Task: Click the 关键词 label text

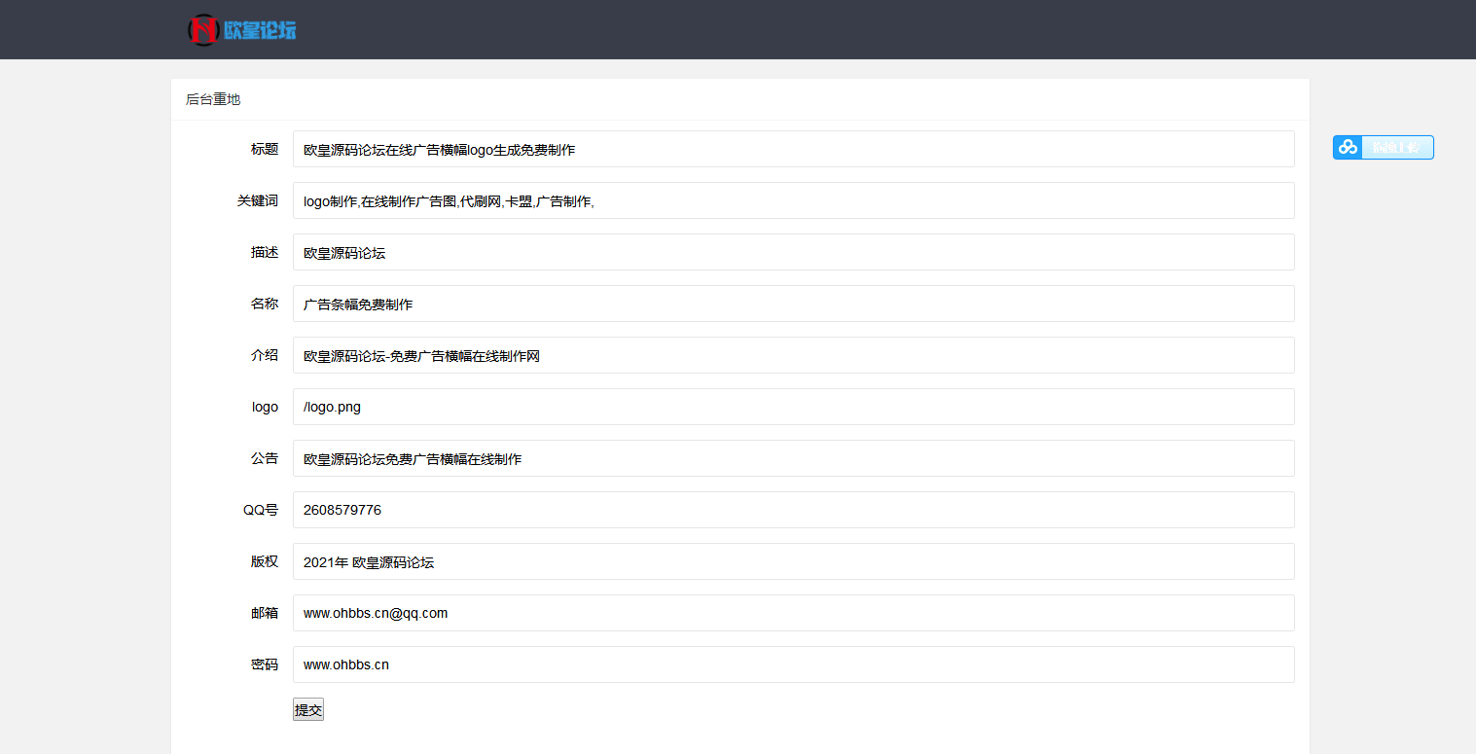Action: point(258,200)
